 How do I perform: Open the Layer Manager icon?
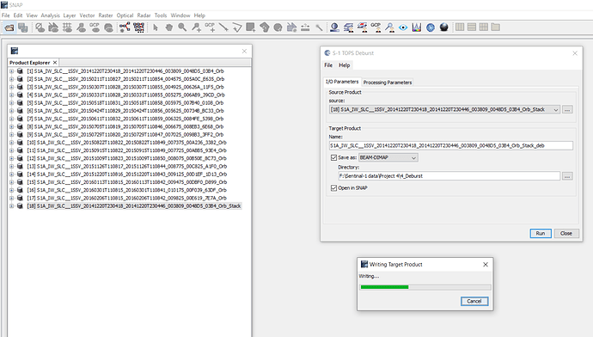[x=348, y=28]
